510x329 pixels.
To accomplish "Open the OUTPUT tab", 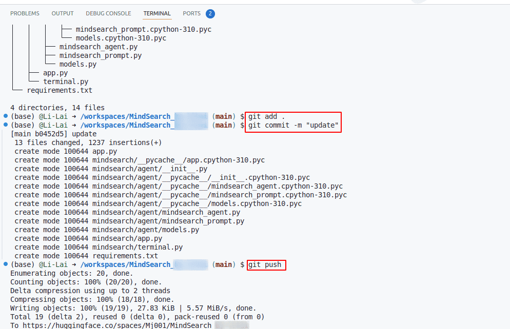I will pyautogui.click(x=63, y=13).
